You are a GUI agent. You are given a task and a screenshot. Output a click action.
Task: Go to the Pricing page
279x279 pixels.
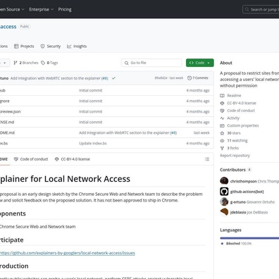tap(65, 9)
